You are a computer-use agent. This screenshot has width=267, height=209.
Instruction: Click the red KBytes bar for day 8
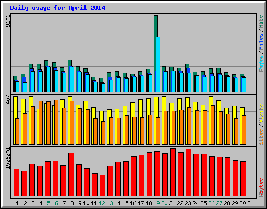pos(71,175)
